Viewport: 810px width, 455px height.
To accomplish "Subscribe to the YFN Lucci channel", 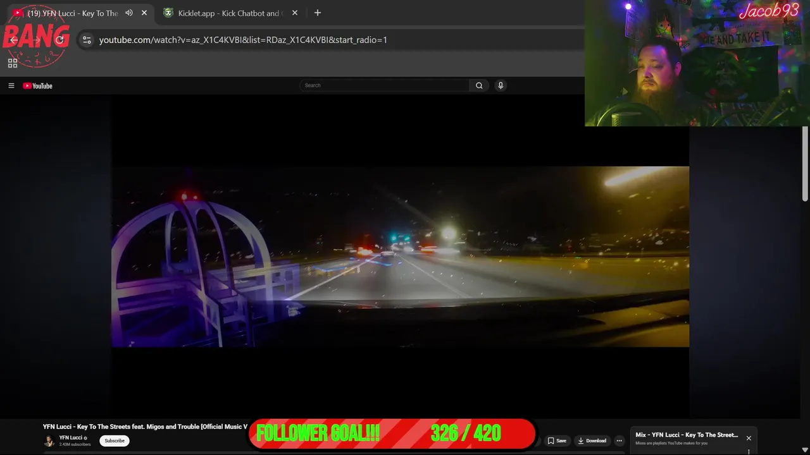I will (x=115, y=440).
